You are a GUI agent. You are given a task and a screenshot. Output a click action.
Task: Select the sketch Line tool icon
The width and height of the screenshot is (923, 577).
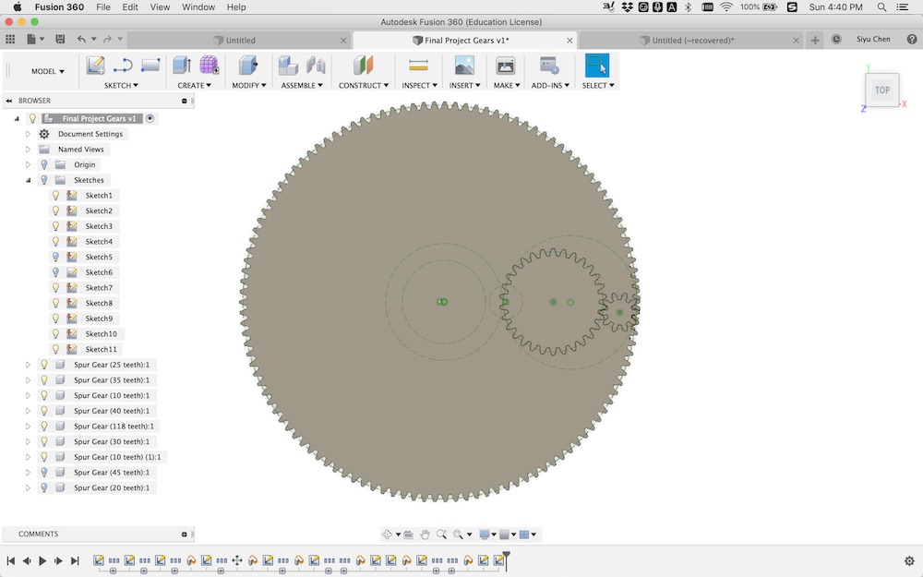pyautogui.click(x=123, y=66)
